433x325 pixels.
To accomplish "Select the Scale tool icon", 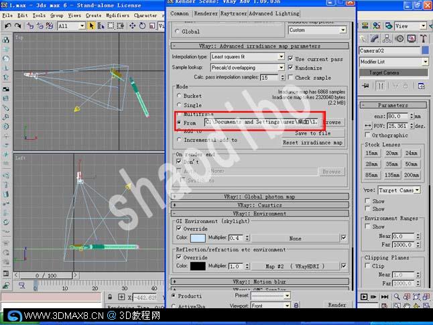I will coord(152,26).
